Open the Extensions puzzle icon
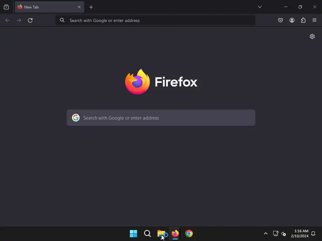 coord(303,20)
